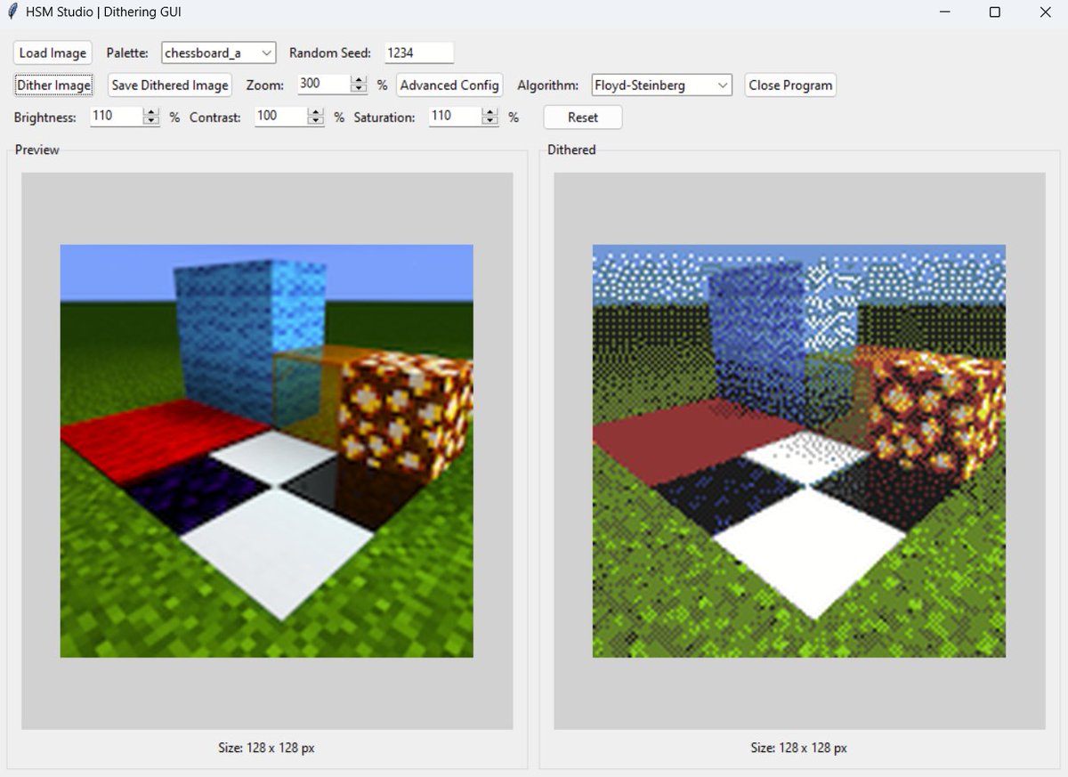Focus the Brightness value field
This screenshot has height=777, width=1068.
117,116
